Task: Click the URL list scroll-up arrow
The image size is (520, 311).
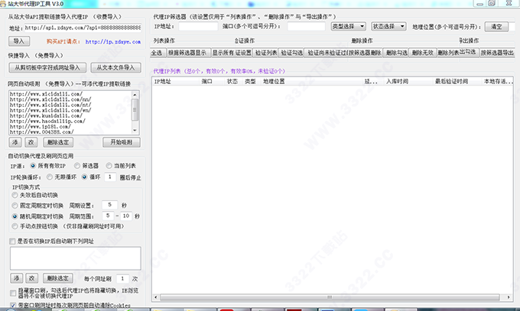Action: click(x=135, y=95)
